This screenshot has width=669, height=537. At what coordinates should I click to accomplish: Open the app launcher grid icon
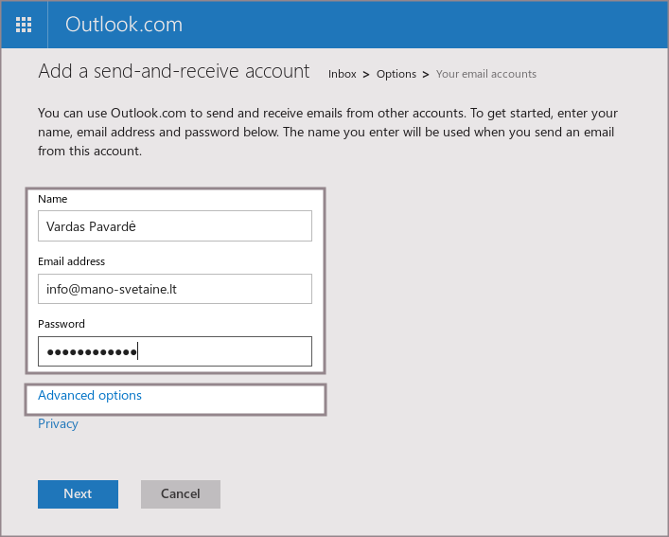[24, 25]
